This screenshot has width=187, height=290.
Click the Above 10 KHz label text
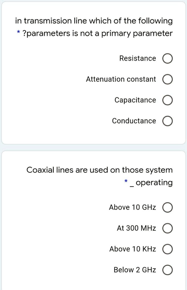[132, 249]
